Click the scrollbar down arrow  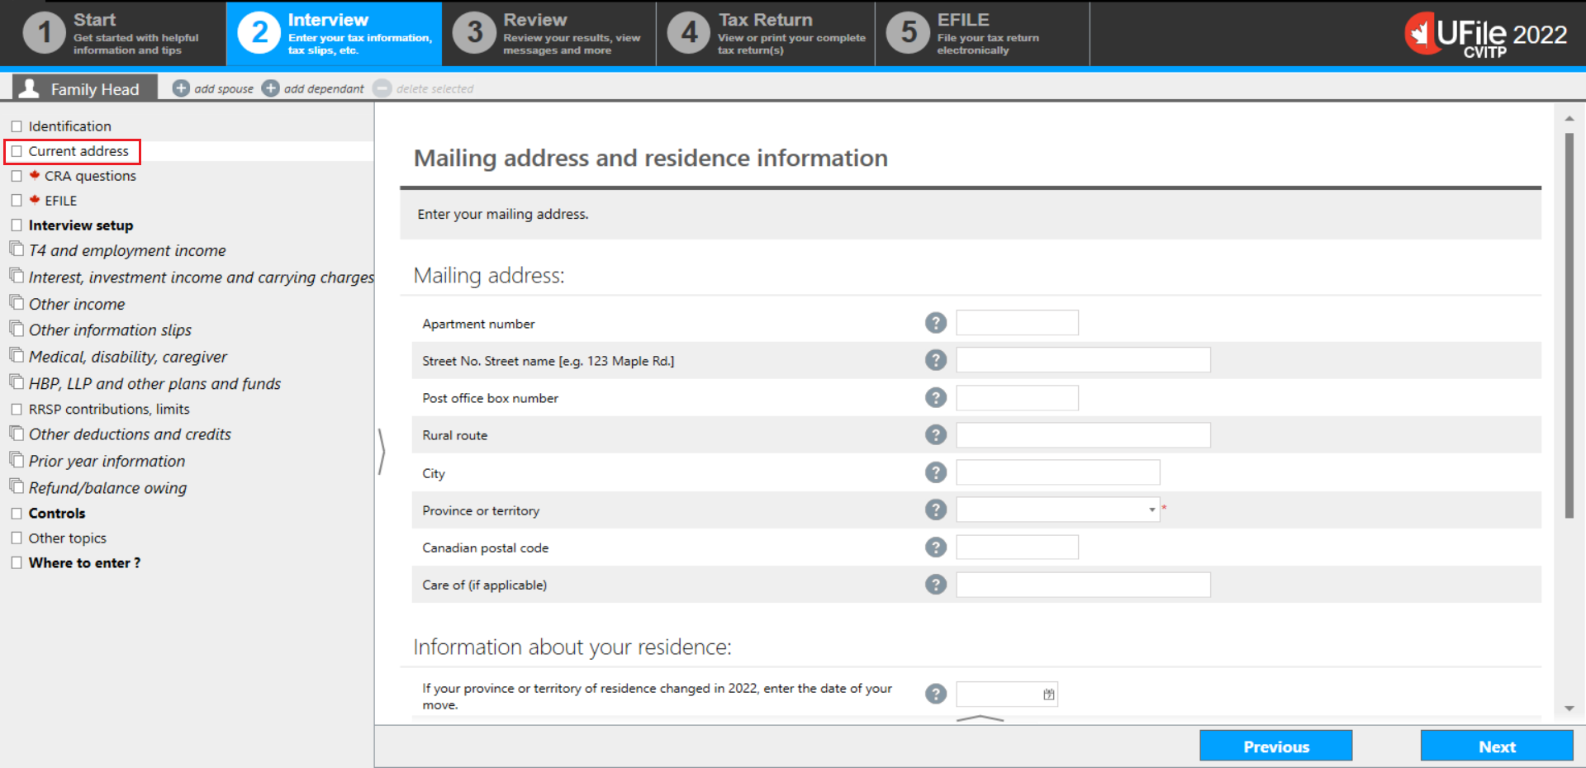click(1569, 709)
